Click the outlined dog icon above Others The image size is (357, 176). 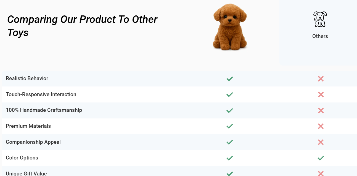(x=320, y=19)
